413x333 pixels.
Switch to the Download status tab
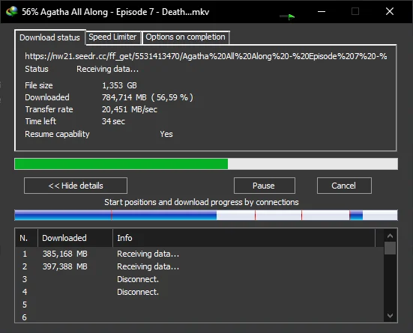click(49, 37)
